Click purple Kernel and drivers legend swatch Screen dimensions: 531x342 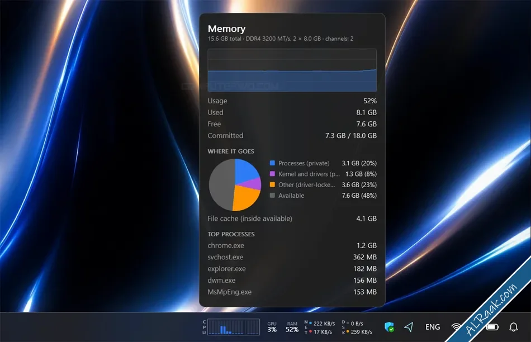272,174
